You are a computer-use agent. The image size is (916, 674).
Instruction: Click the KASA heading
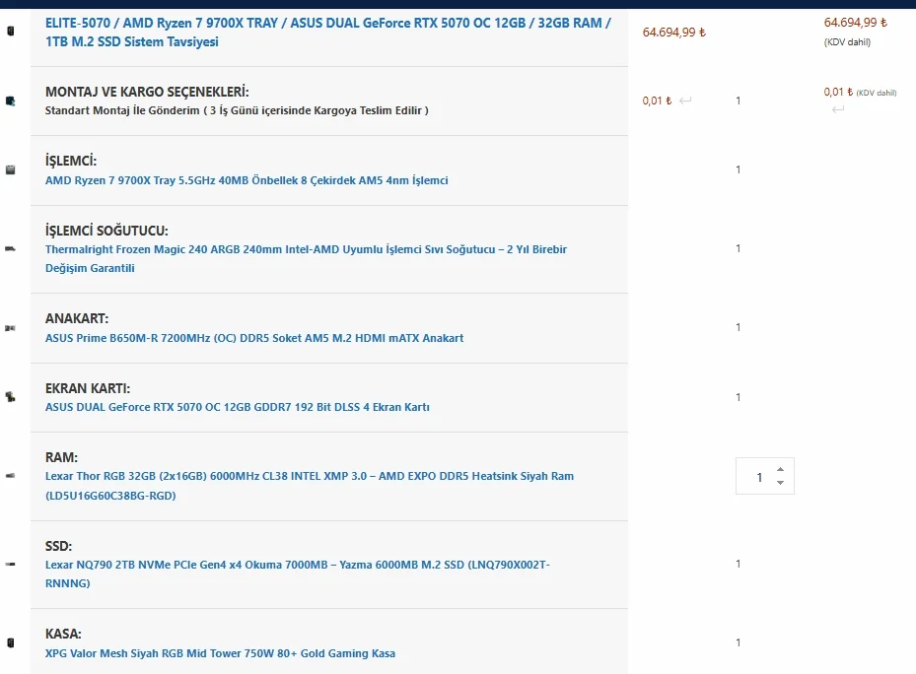pos(63,635)
